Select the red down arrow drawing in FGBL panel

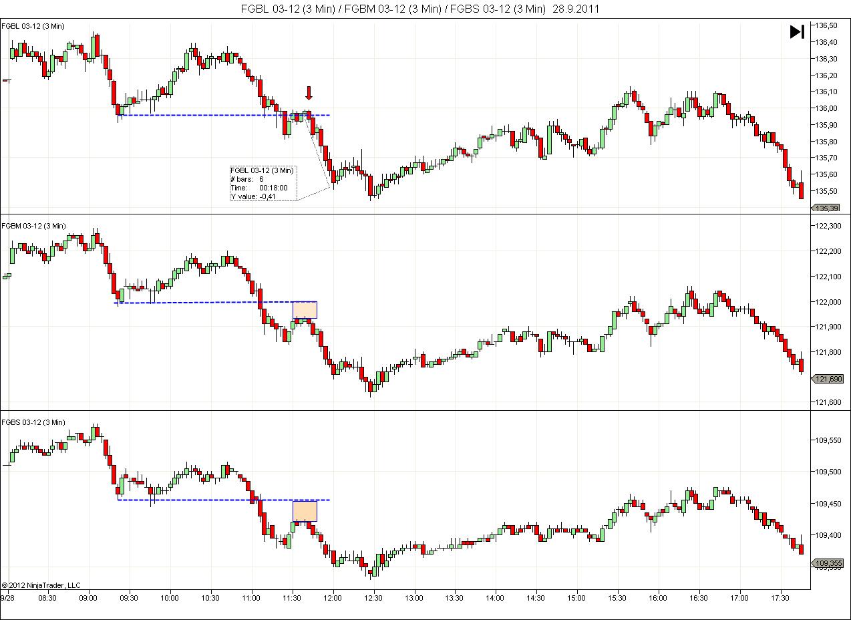309,93
